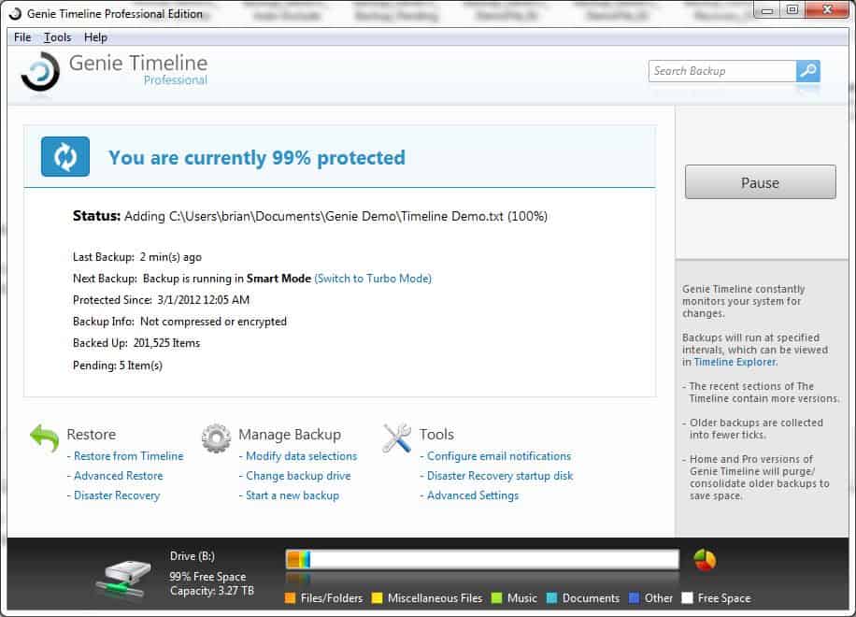This screenshot has width=856, height=617.
Task: Open Advanced Settings
Action: tap(473, 495)
